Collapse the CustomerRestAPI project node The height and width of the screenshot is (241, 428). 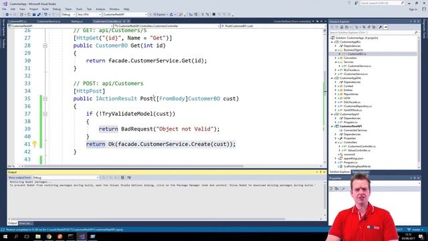point(332,127)
